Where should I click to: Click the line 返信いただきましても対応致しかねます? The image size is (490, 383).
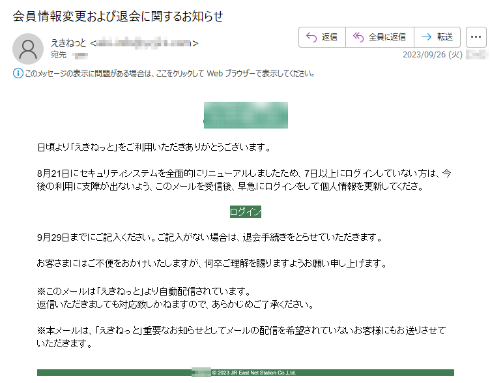176,305
